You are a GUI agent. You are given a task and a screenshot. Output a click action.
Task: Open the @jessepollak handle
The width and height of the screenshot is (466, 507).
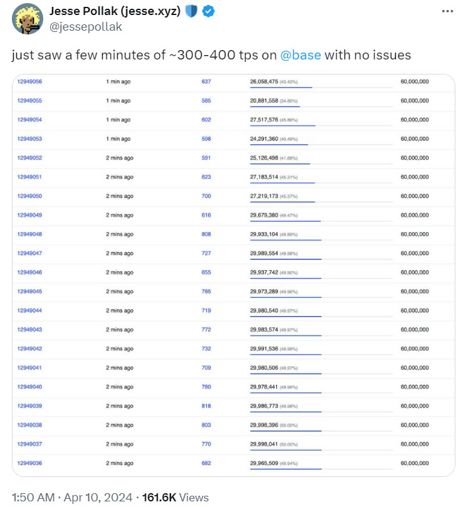click(85, 27)
